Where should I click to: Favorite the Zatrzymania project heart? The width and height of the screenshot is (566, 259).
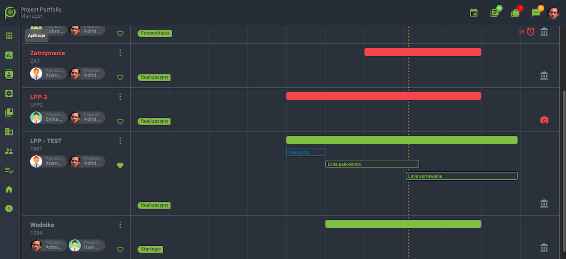(120, 78)
